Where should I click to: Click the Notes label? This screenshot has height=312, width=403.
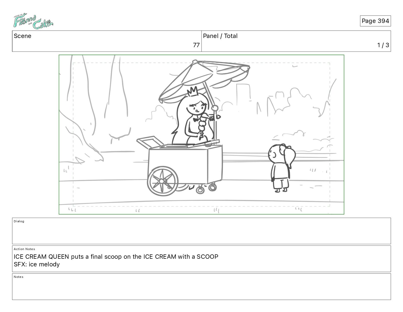(19, 277)
